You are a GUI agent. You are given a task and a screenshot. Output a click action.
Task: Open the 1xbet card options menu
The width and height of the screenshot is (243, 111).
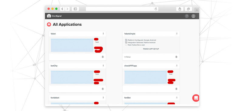(103, 33)
